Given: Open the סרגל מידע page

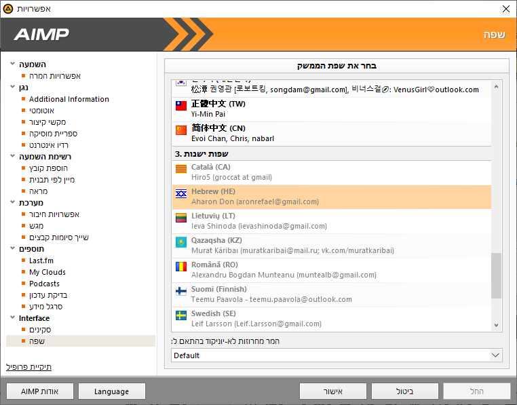Looking at the screenshot, I should tap(46, 307).
